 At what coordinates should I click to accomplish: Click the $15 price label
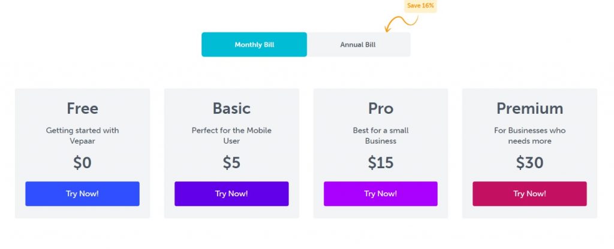[x=381, y=163]
